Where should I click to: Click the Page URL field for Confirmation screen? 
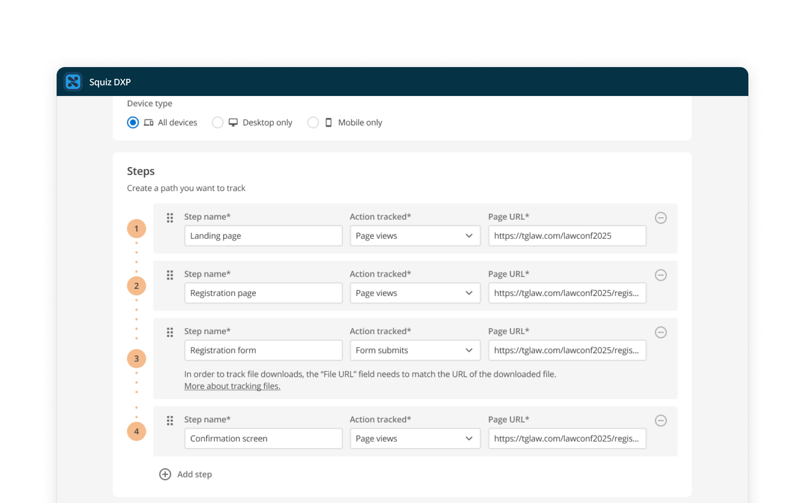(567, 438)
